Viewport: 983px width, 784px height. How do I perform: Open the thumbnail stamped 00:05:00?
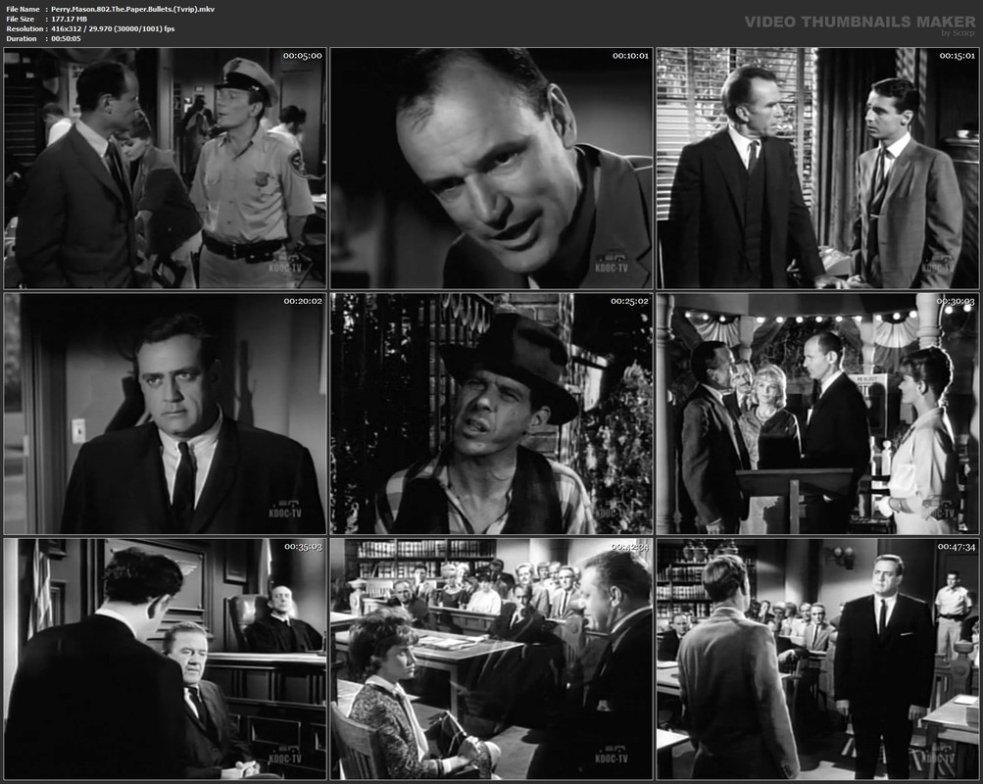pyautogui.click(x=165, y=169)
